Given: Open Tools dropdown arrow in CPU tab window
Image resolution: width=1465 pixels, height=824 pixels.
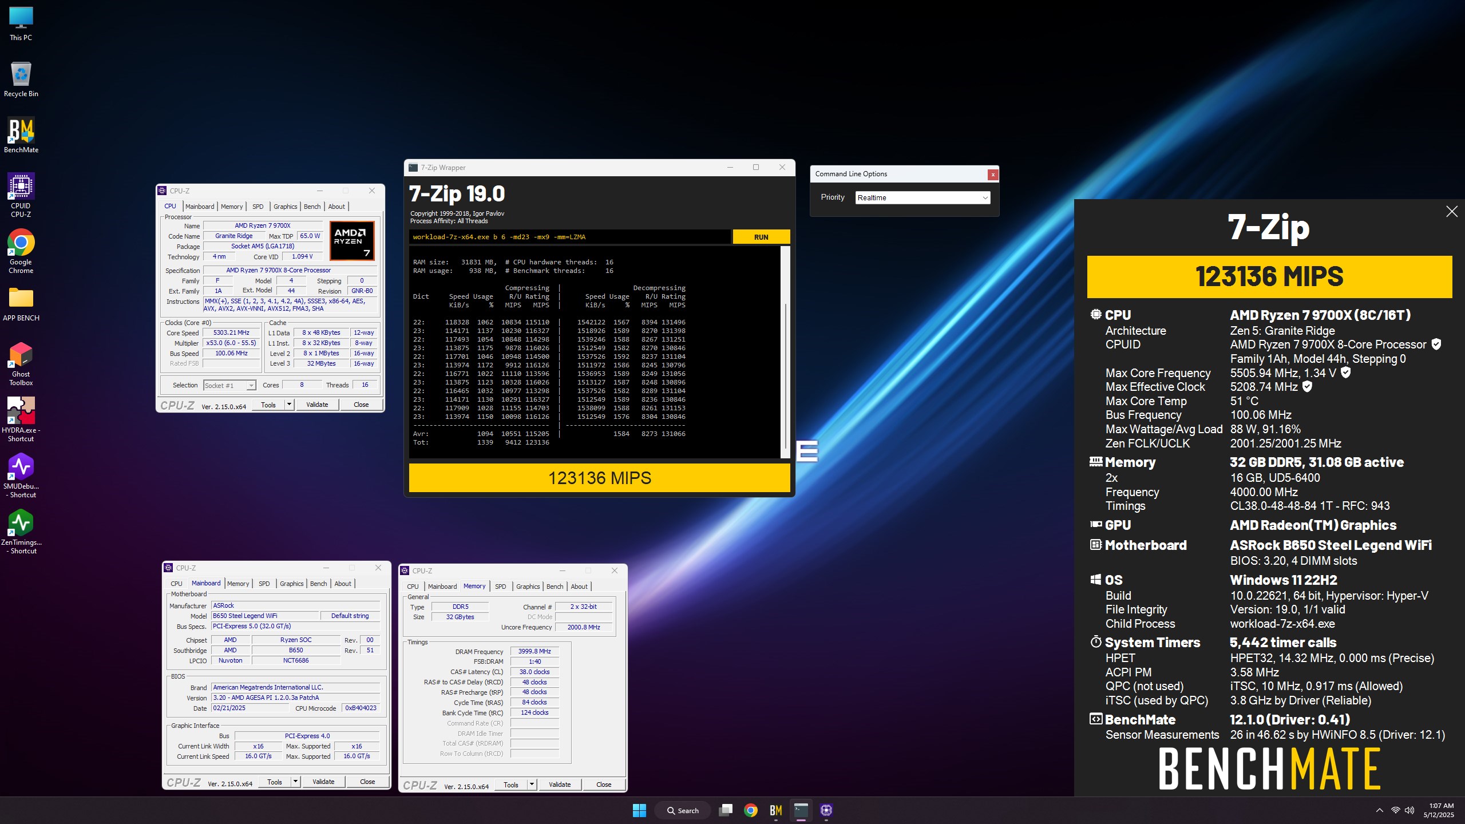Looking at the screenshot, I should 289,405.
